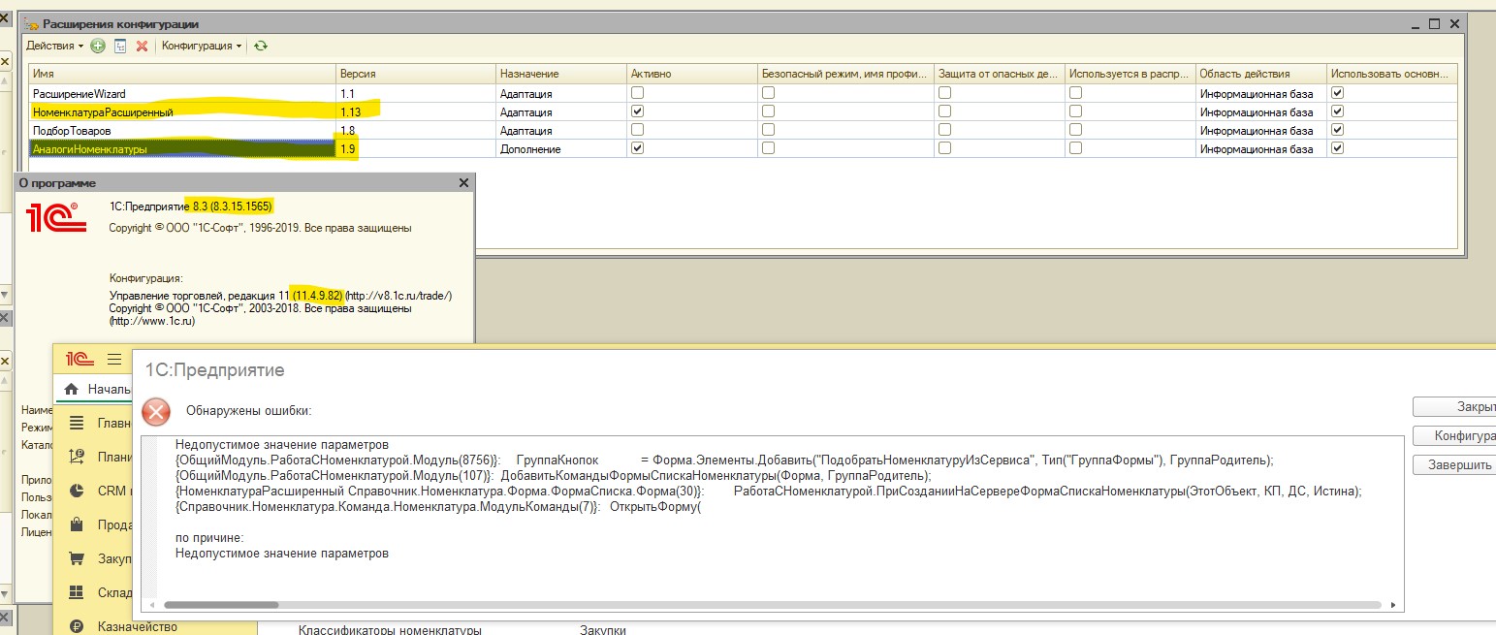This screenshot has width=1496, height=635.
Task: Maximize the Расширения конфигурации window
Action: coord(1435,23)
